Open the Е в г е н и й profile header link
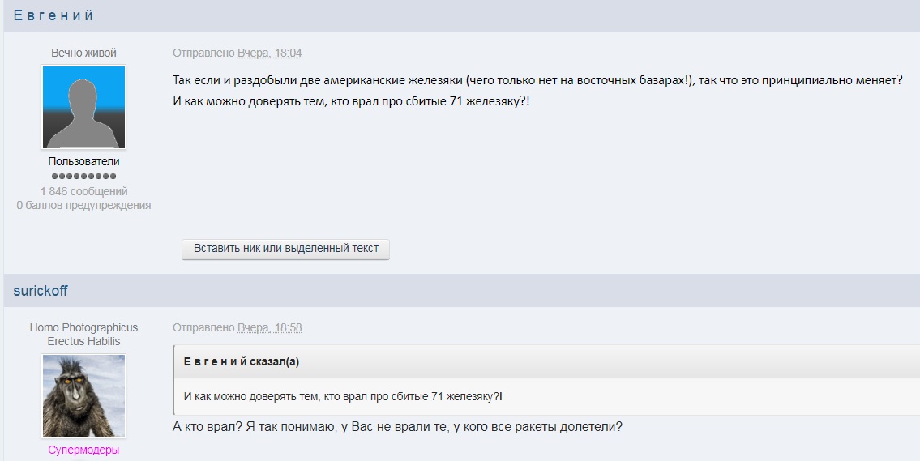Screen dimensions: 920x461 coord(53,15)
